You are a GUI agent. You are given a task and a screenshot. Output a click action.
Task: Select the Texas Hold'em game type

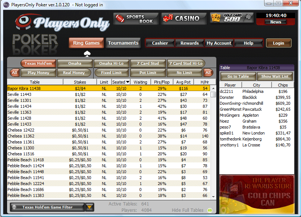pos(38,63)
